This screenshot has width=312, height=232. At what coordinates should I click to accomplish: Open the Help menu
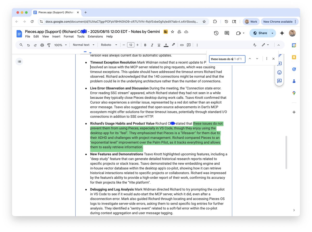(109, 37)
